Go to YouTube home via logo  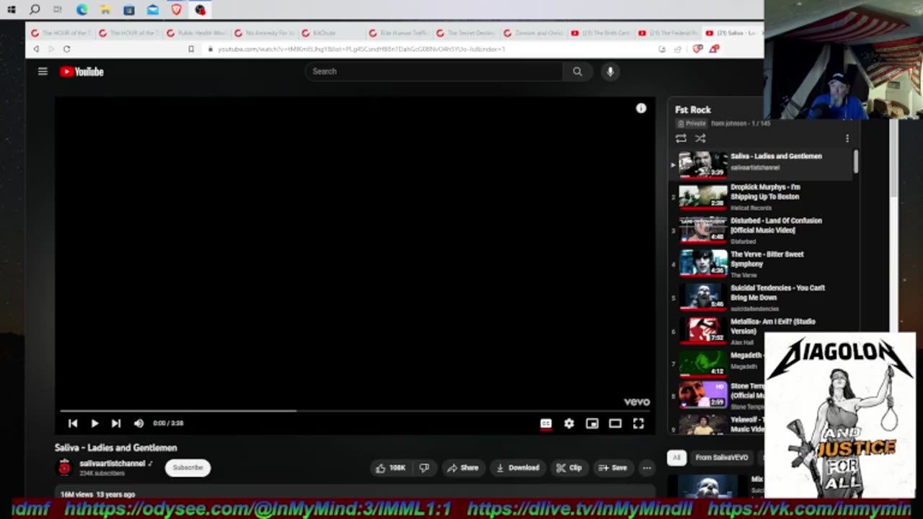tap(81, 71)
